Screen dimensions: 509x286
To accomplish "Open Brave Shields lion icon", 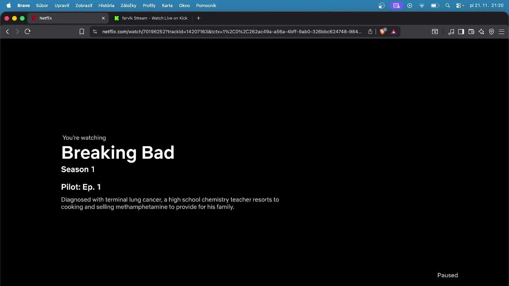I will (x=383, y=32).
